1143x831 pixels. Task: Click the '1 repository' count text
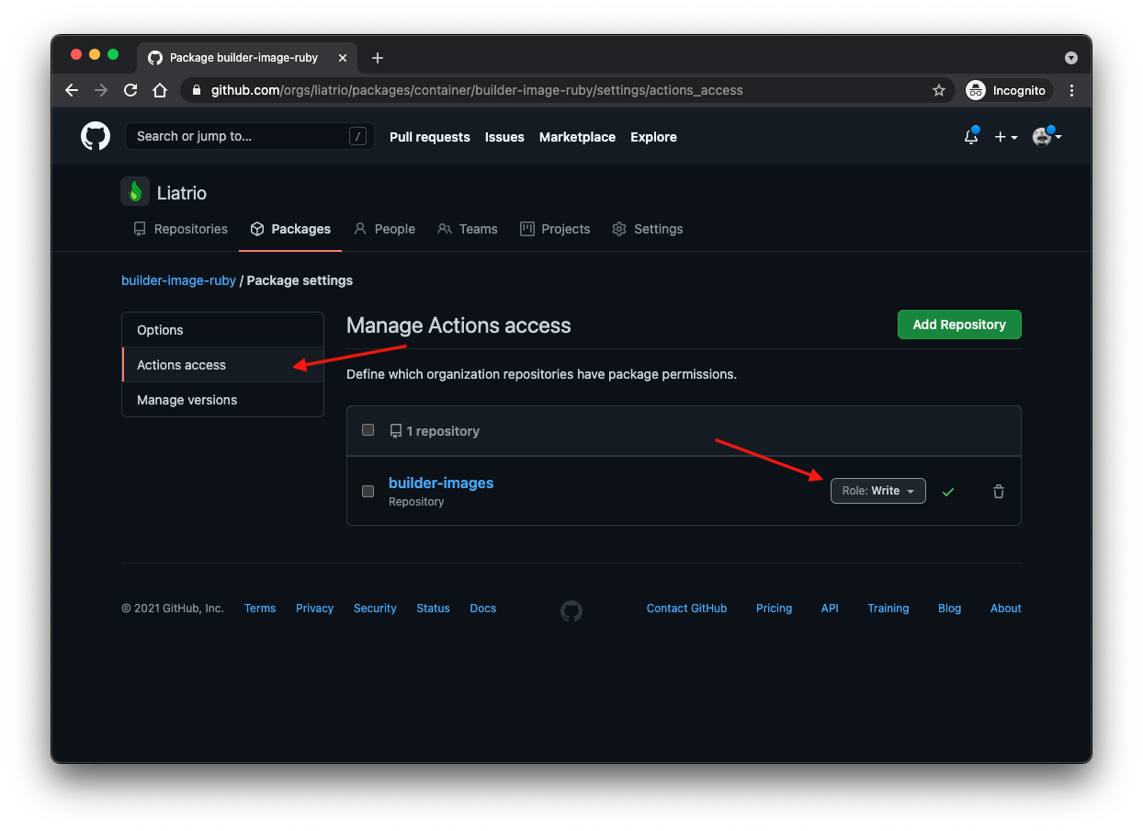[x=443, y=431]
